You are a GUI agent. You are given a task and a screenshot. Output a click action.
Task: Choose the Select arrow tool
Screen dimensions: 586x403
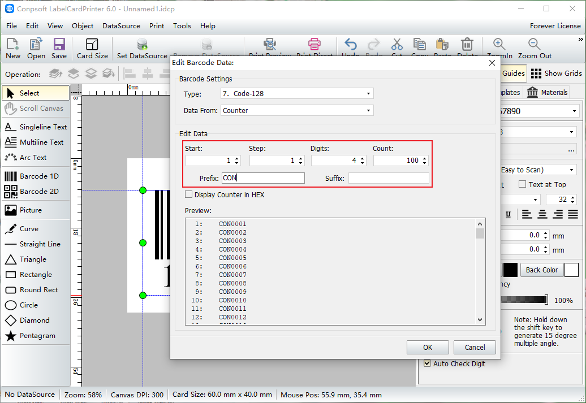pyautogui.click(x=36, y=93)
